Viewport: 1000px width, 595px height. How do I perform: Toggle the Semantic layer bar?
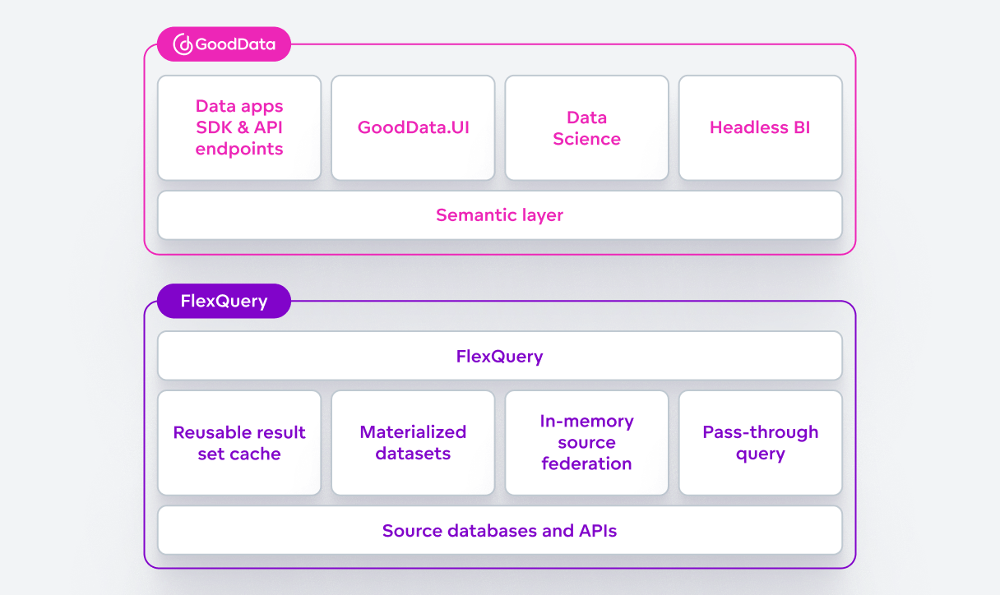pos(499,214)
